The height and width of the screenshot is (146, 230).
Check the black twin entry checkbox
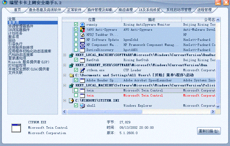pos(76,90)
